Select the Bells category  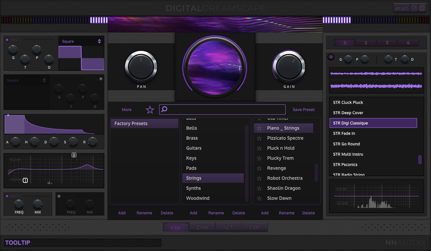pos(213,128)
